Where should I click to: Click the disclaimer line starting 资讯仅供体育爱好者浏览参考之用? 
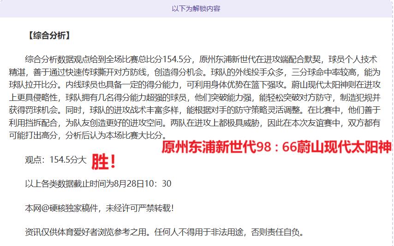point(165,232)
